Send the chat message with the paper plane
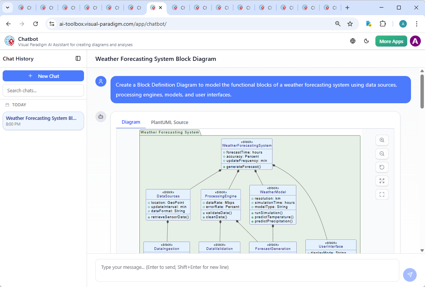 pos(410,275)
